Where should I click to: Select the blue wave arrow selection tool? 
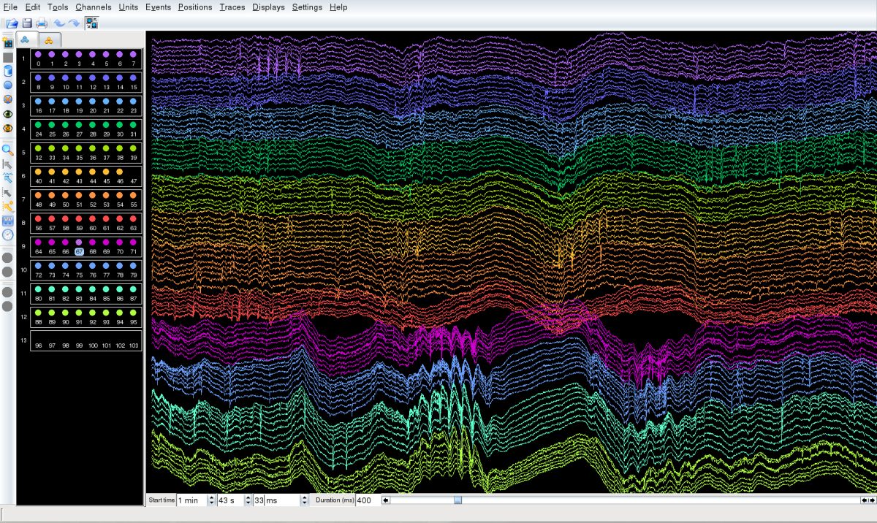[7, 177]
